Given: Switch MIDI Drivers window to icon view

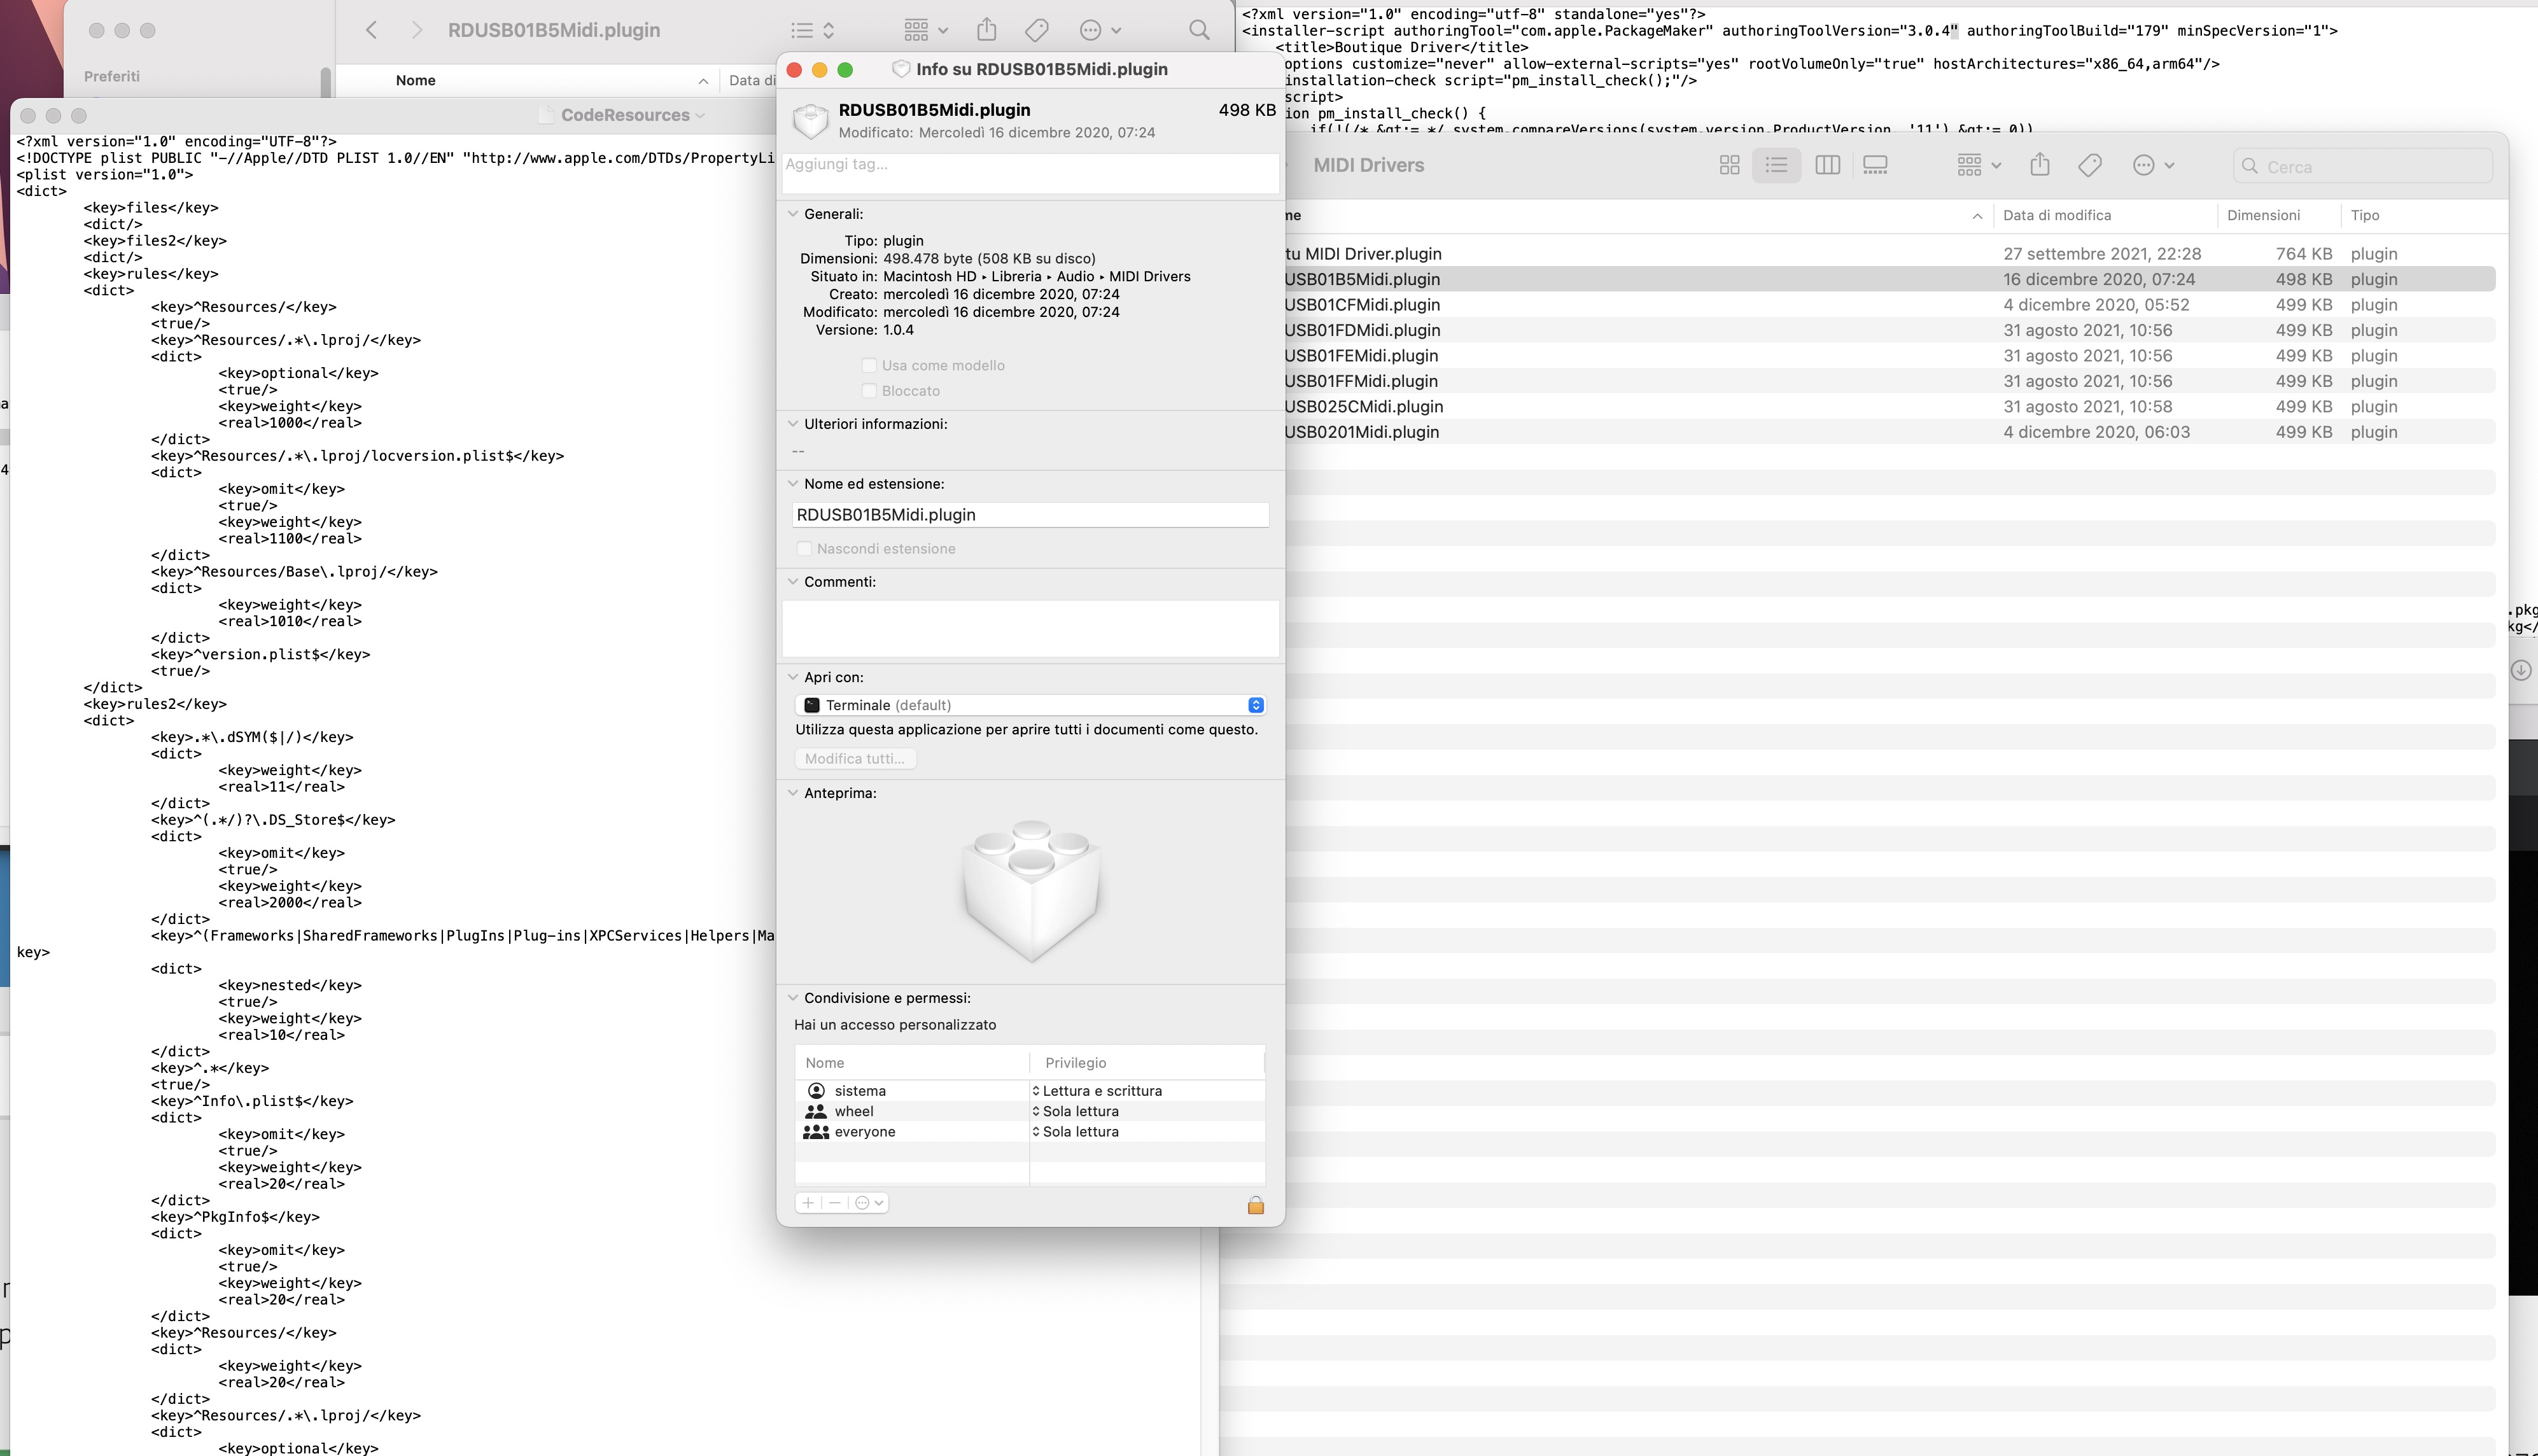Looking at the screenshot, I should point(1729,165).
